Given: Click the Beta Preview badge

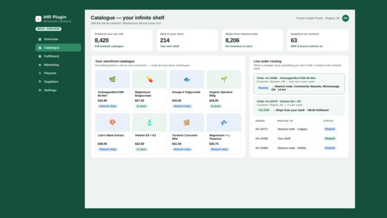Looking at the screenshot, I should (48, 29).
